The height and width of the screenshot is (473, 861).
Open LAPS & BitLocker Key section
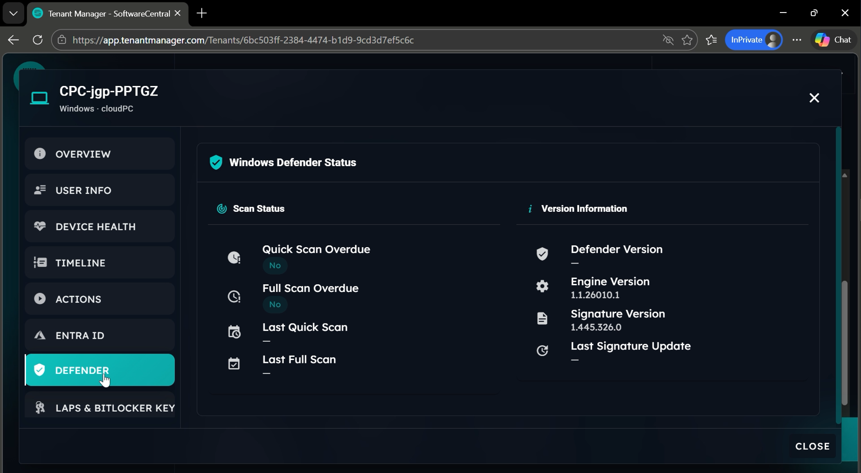tap(99, 408)
